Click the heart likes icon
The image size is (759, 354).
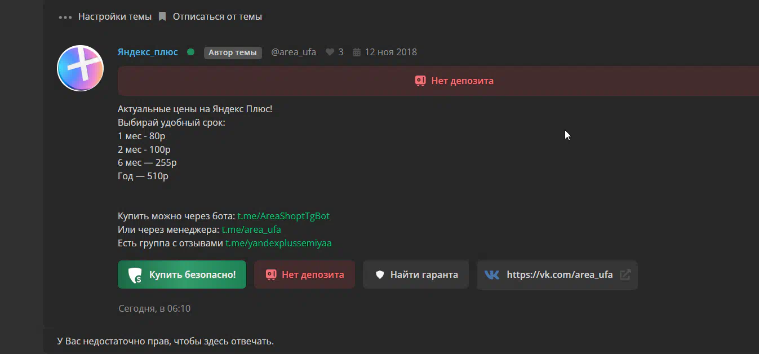[330, 52]
